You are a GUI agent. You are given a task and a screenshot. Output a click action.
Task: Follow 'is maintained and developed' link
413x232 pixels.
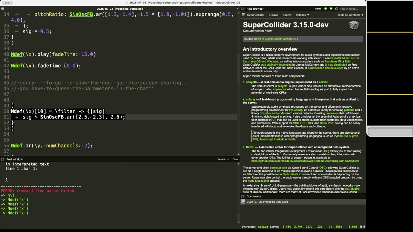(x=325, y=68)
